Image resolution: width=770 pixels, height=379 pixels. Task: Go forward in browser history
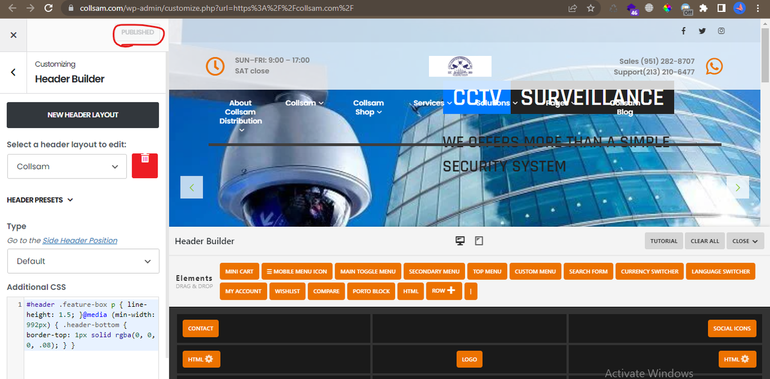point(31,8)
